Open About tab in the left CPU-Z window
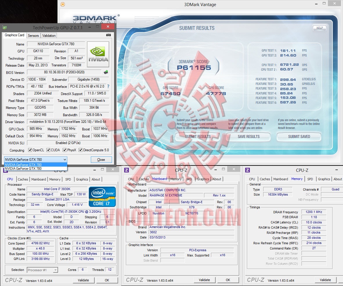The height and width of the screenshot is (286, 343). click(96, 179)
